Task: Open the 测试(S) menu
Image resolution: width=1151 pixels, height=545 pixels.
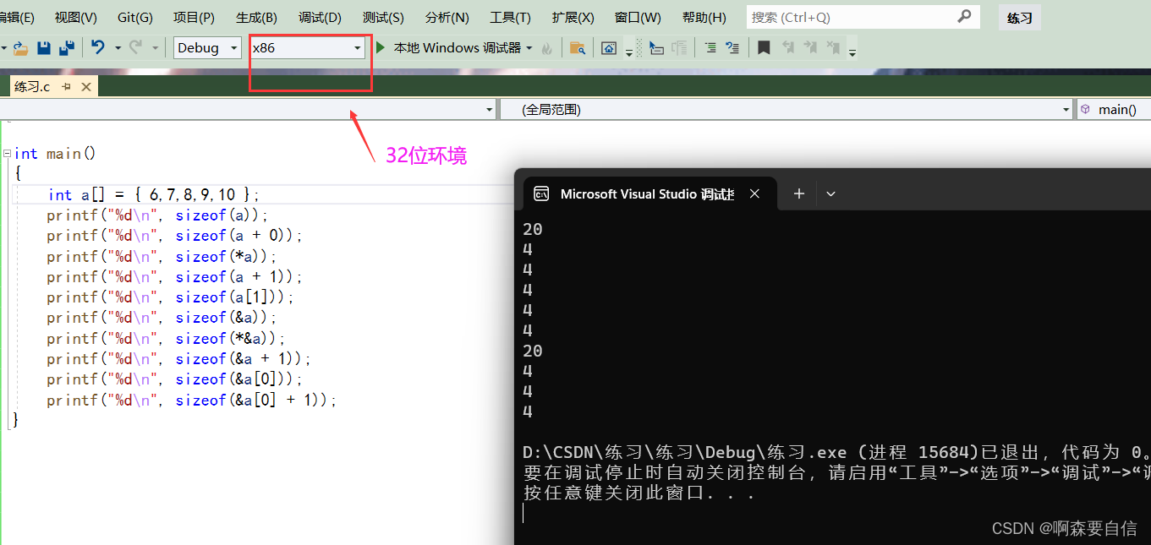Action: point(383,17)
